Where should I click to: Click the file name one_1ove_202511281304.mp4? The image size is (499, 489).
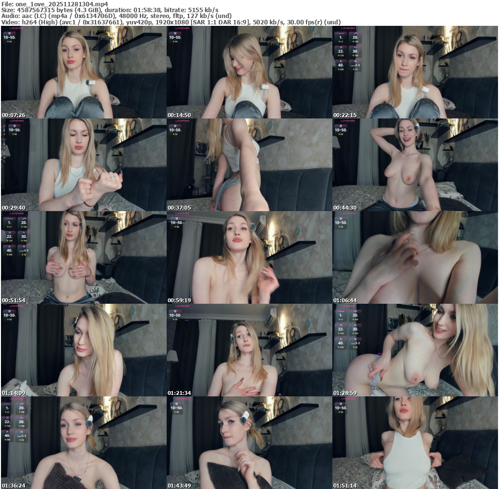54,3
